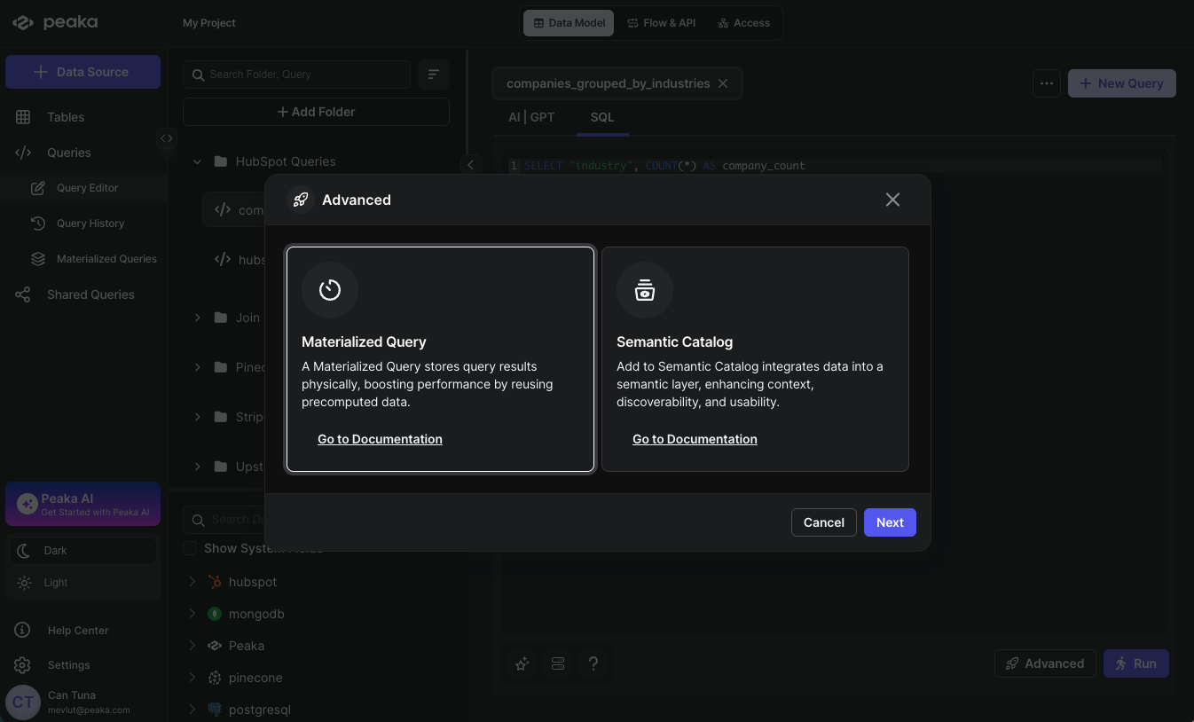Select the Materialized Query card
Screen dimensions: 1194x722
pos(440,358)
